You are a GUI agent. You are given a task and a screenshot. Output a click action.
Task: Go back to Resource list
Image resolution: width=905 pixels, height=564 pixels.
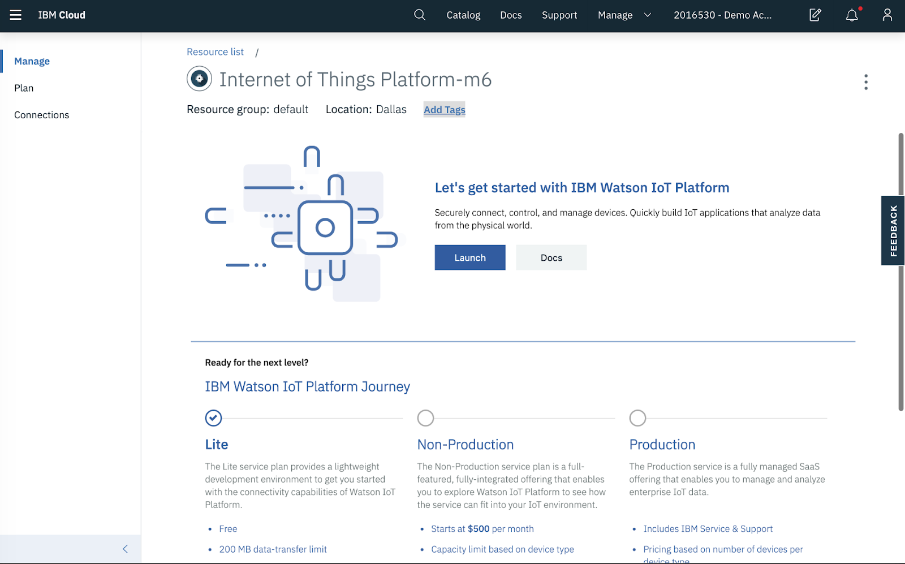click(215, 52)
